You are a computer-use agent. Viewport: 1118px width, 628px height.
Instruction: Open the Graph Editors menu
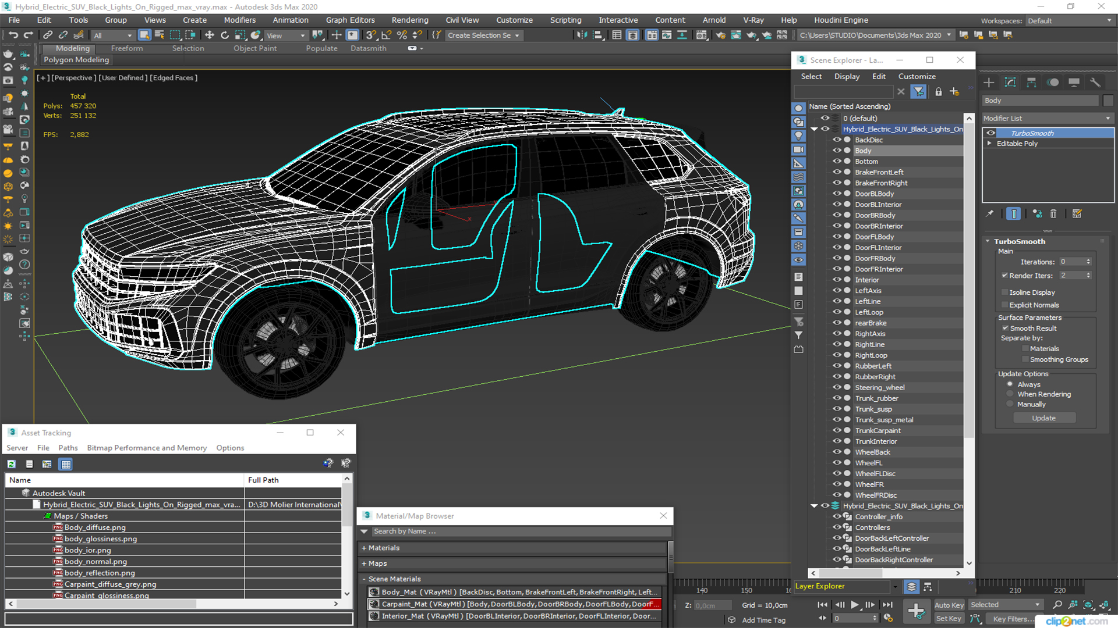350,20
